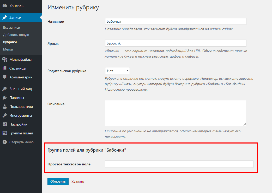The image size is (272, 193).
Task: Click the Настройки sliders icon
Action: coord(5,124)
